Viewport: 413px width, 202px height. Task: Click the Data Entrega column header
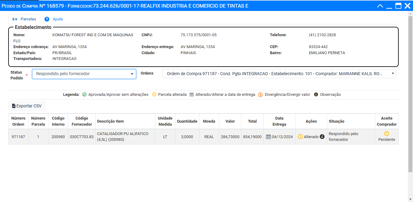pos(279,121)
